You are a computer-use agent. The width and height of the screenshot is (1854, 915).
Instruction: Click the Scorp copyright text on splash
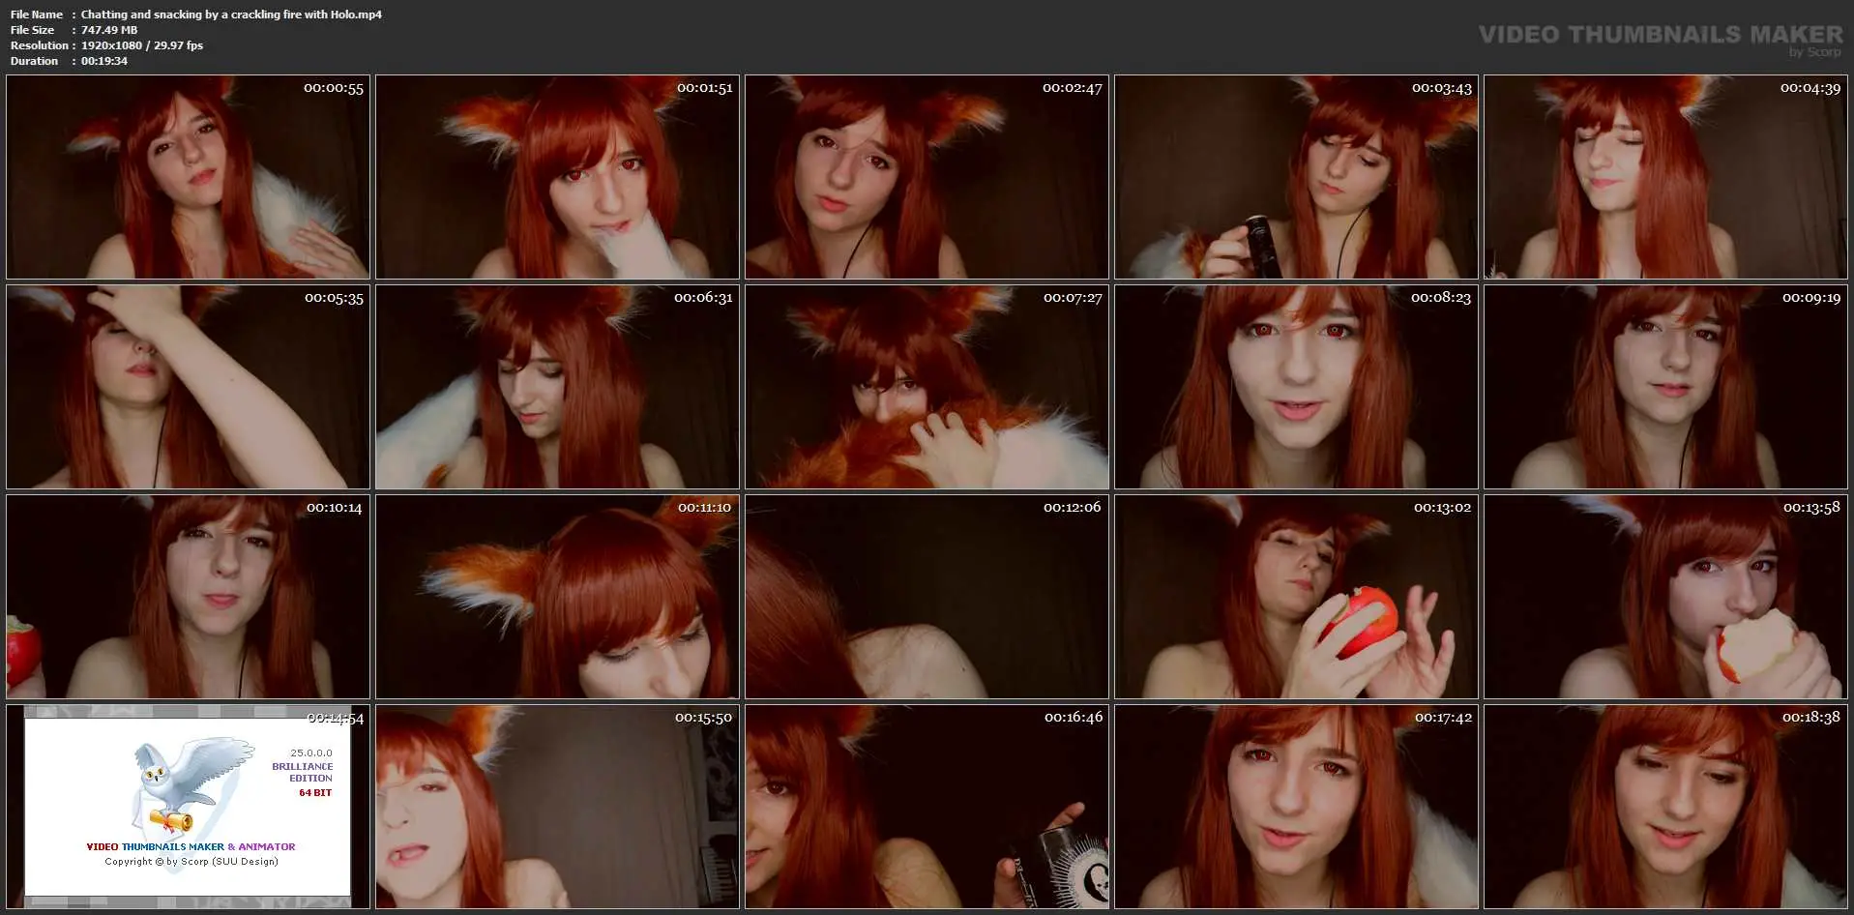click(x=191, y=862)
